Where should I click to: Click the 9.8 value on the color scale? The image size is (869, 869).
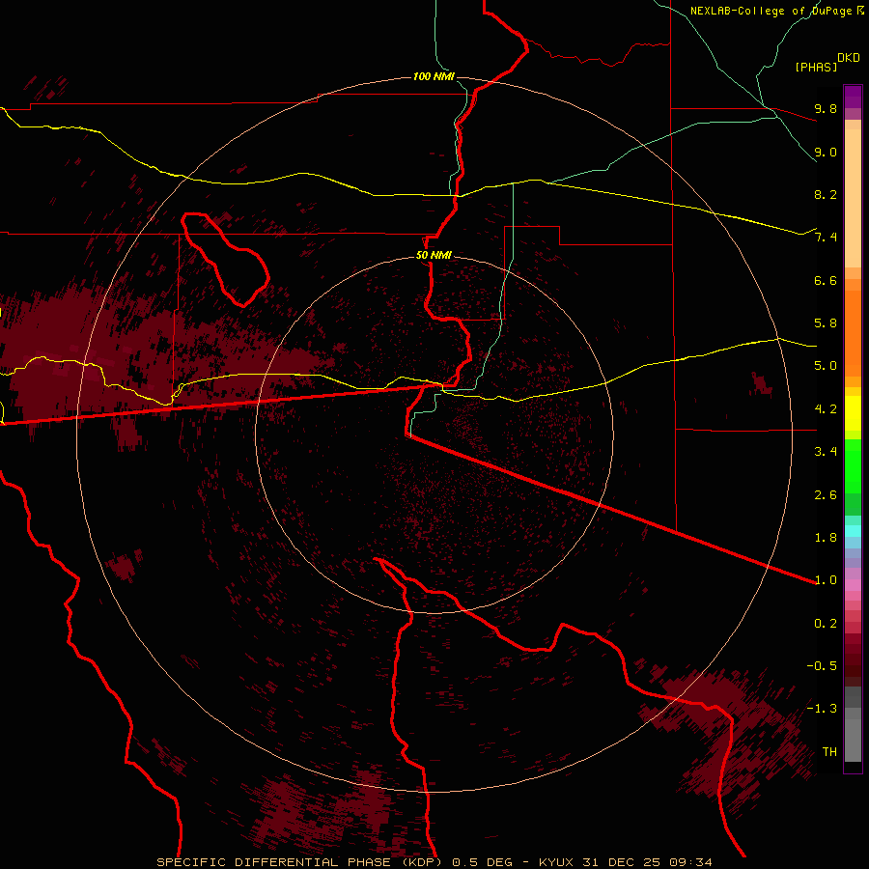point(826,108)
